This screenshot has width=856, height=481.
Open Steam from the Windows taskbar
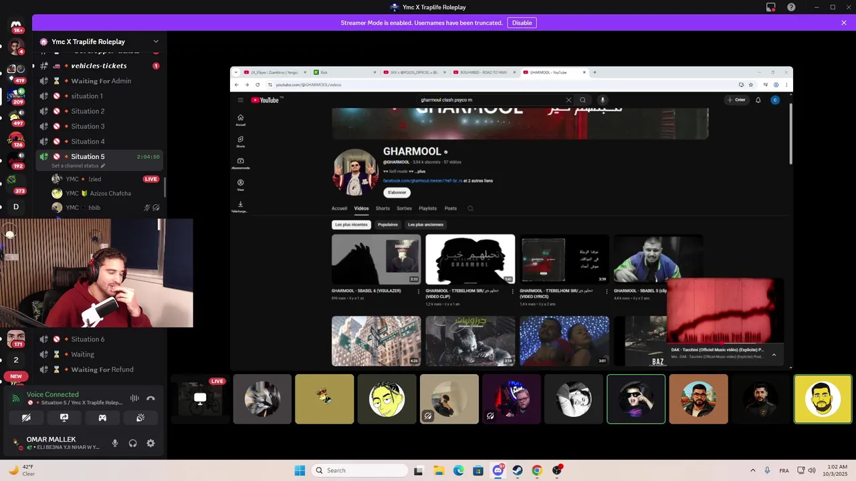518,470
